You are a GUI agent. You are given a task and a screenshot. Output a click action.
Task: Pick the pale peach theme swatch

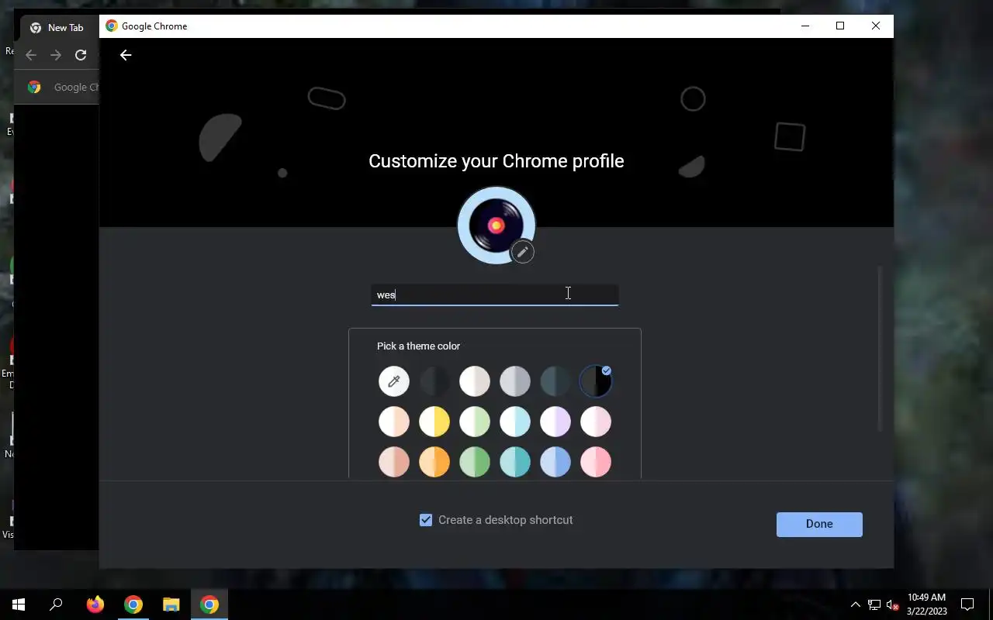394,422
